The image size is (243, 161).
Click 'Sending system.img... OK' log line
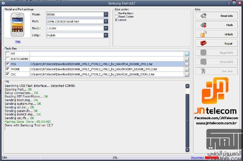23,104
